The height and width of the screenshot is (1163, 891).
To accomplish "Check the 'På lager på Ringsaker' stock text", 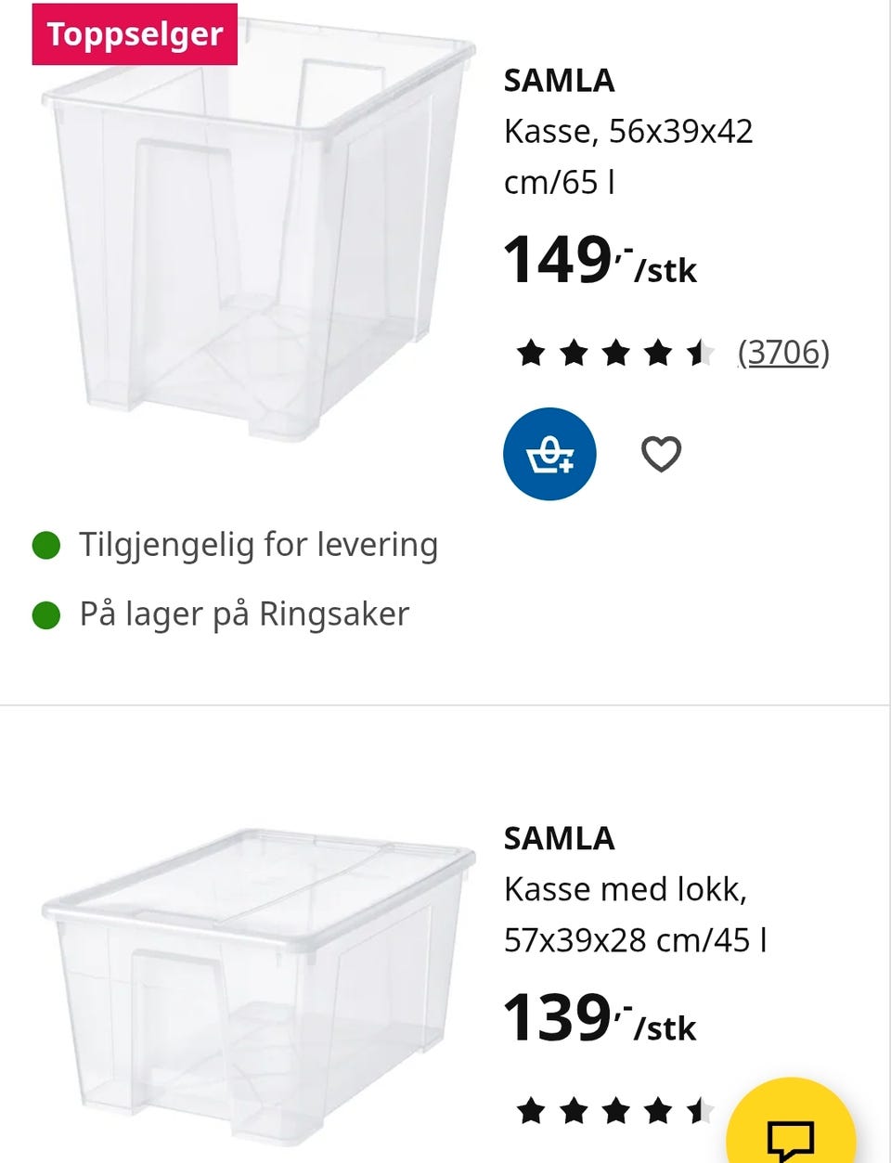I will pos(244,614).
